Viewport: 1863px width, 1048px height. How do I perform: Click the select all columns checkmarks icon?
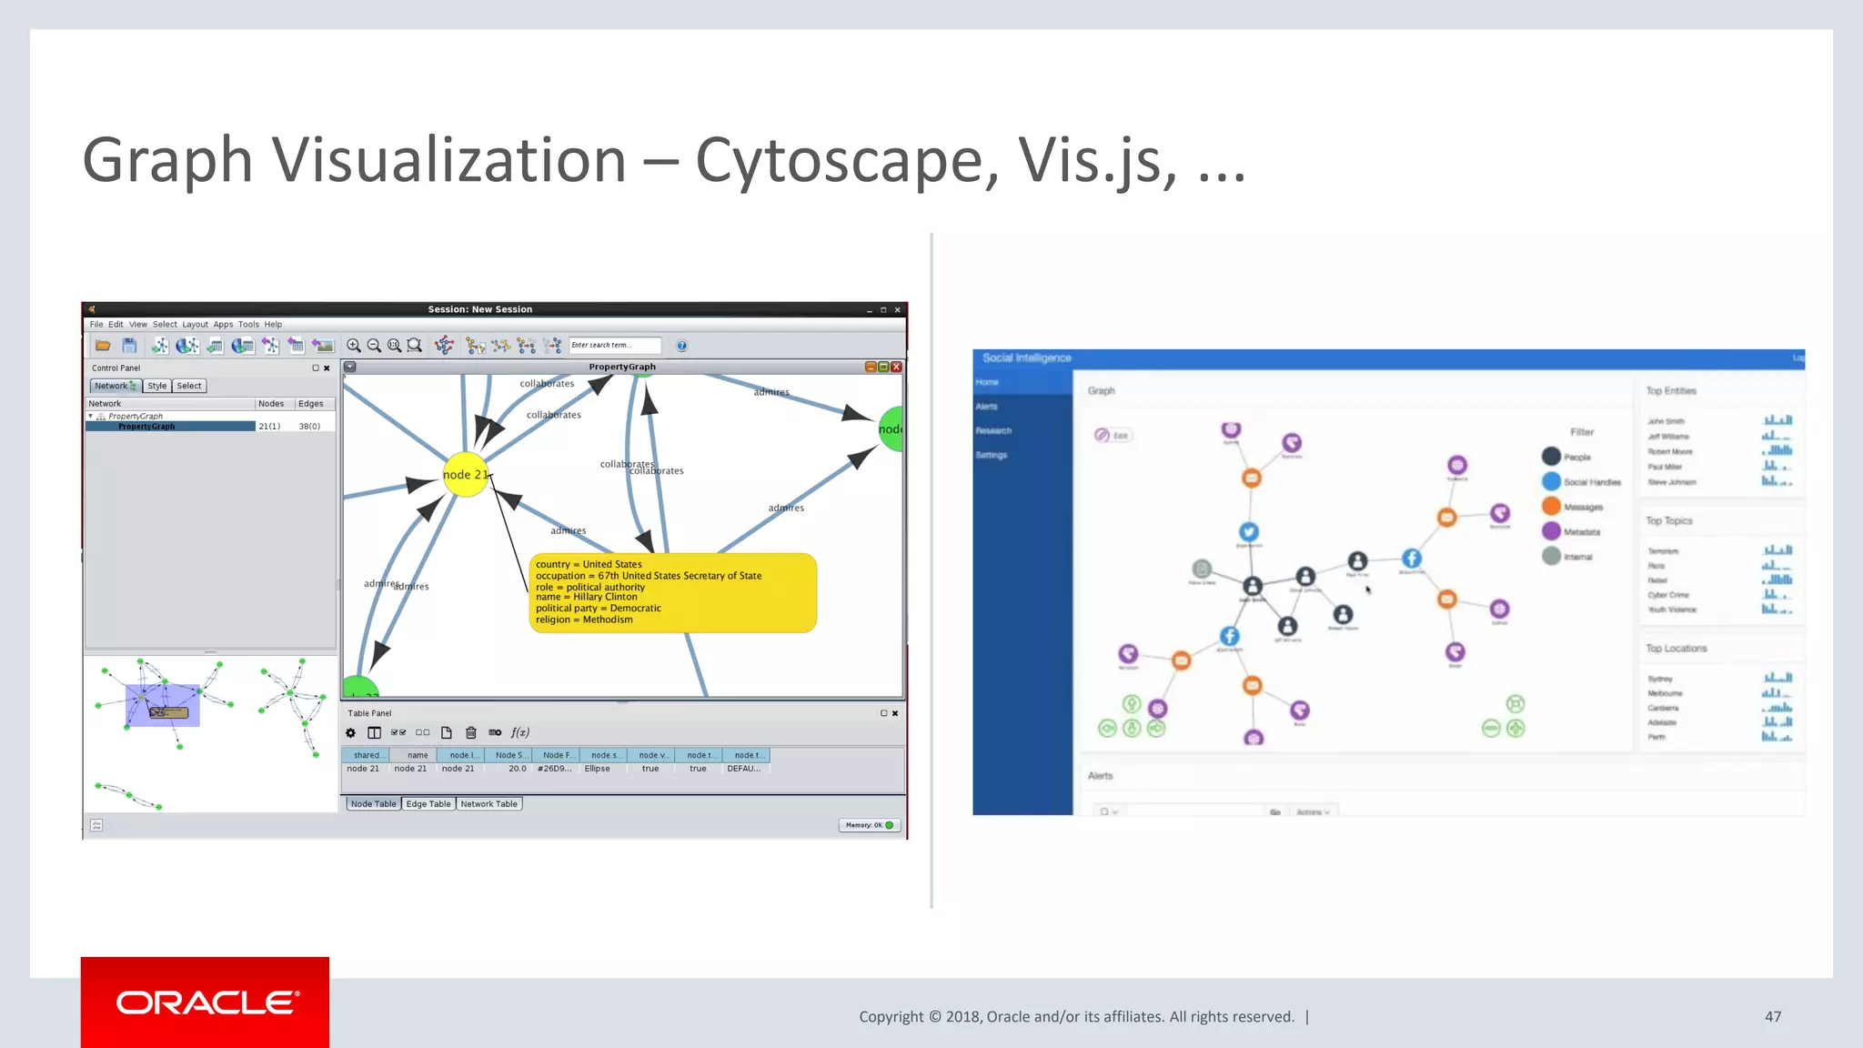coord(398,732)
